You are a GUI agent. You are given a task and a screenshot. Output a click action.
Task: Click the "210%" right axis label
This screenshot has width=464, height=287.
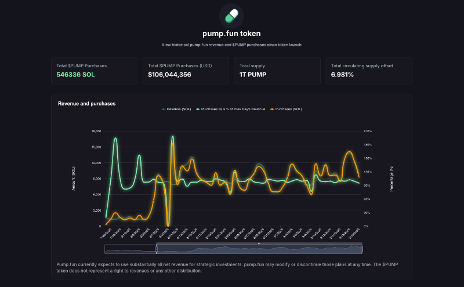click(368, 131)
